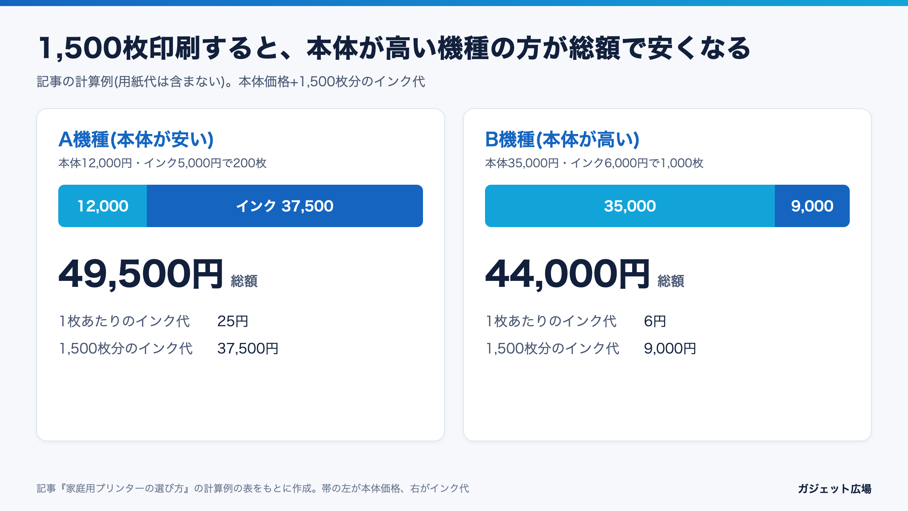Click 1,500枚分のインク代 label in A機種 card

point(126,349)
